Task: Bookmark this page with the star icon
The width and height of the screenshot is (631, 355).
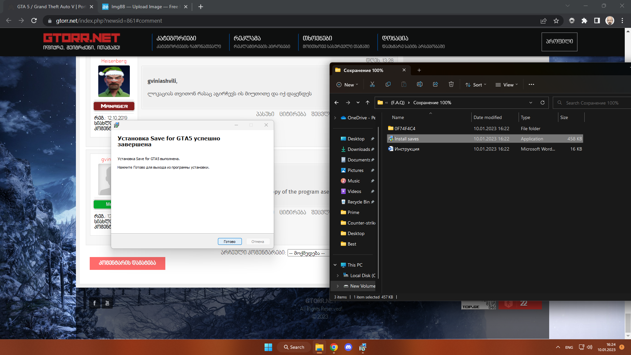Action: [x=556, y=21]
